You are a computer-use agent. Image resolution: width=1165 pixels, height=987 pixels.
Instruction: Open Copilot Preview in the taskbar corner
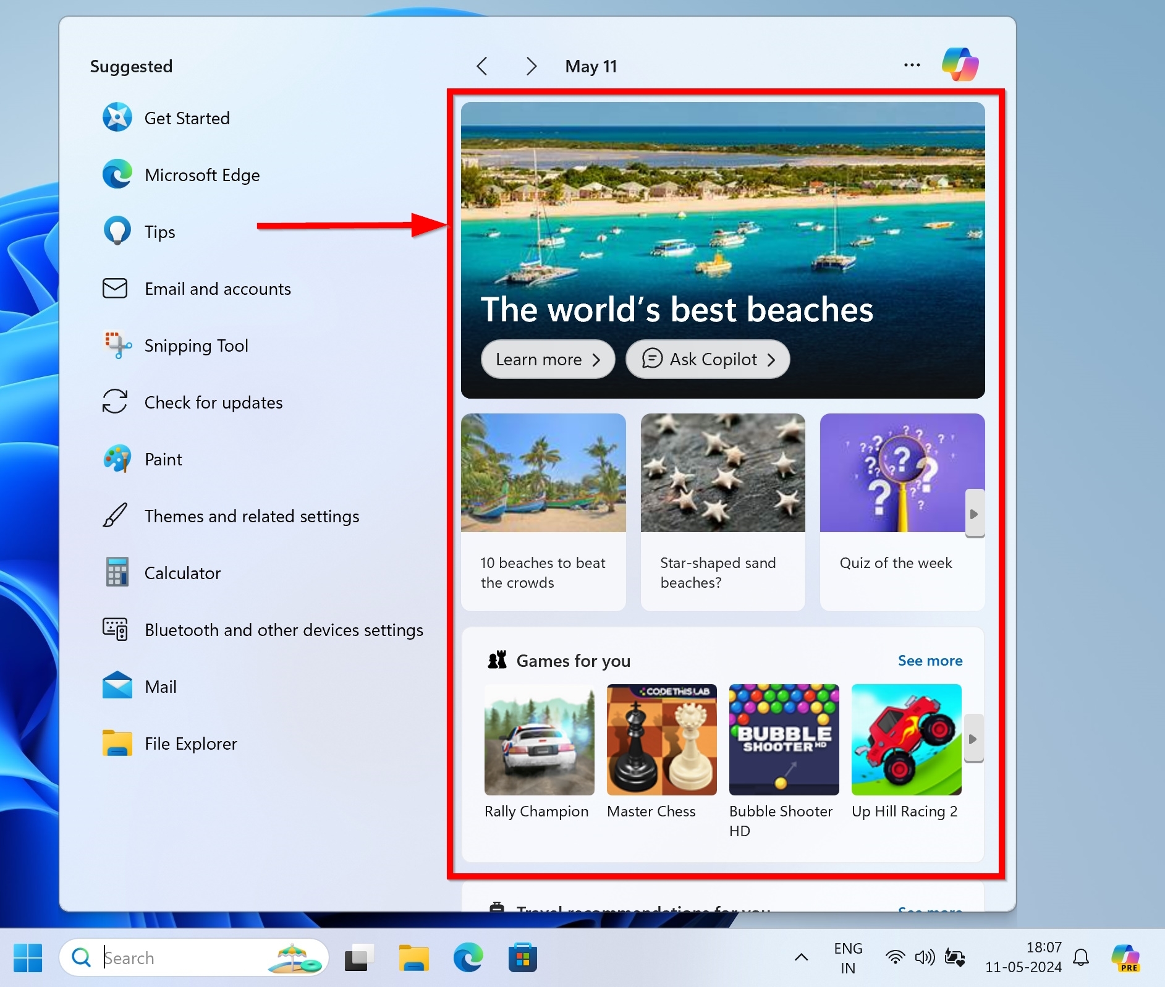tap(1125, 958)
